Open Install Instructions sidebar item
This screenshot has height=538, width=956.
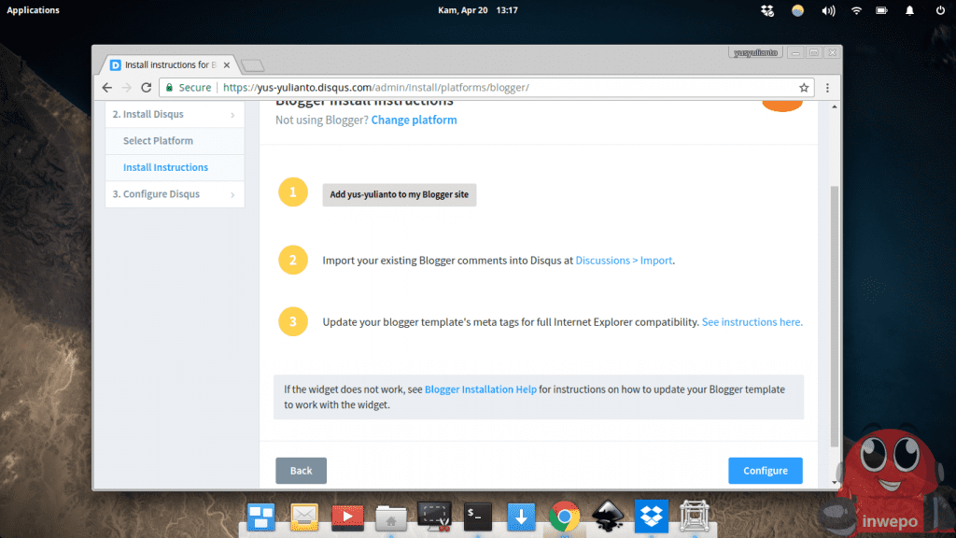[x=175, y=167]
